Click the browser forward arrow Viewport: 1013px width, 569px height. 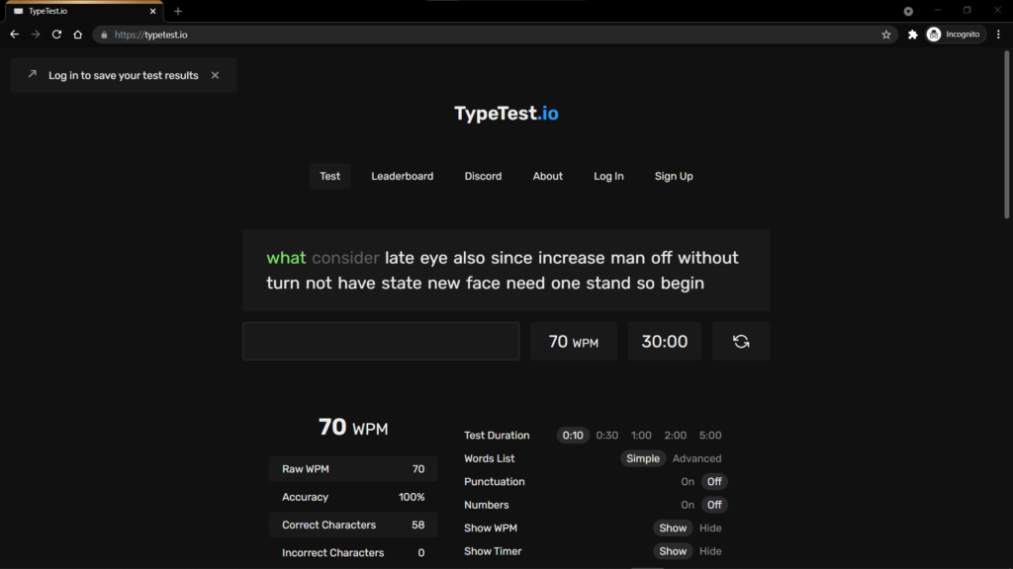click(x=36, y=35)
